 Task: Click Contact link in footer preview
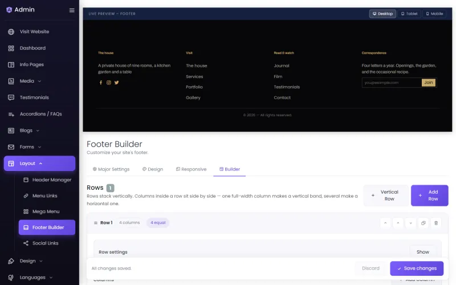[x=282, y=97]
